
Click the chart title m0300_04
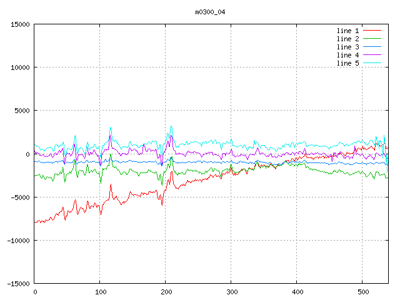(210, 12)
